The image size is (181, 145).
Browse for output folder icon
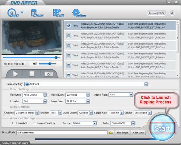point(111,133)
